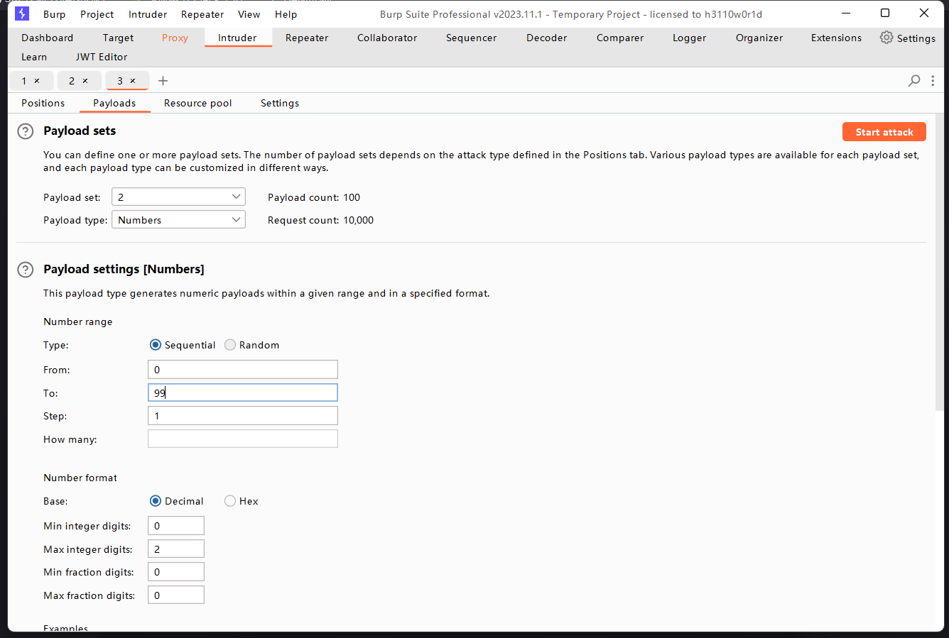Image resolution: width=949 pixels, height=638 pixels.
Task: Close Intruder tab 1 with its x
Action: 37,81
